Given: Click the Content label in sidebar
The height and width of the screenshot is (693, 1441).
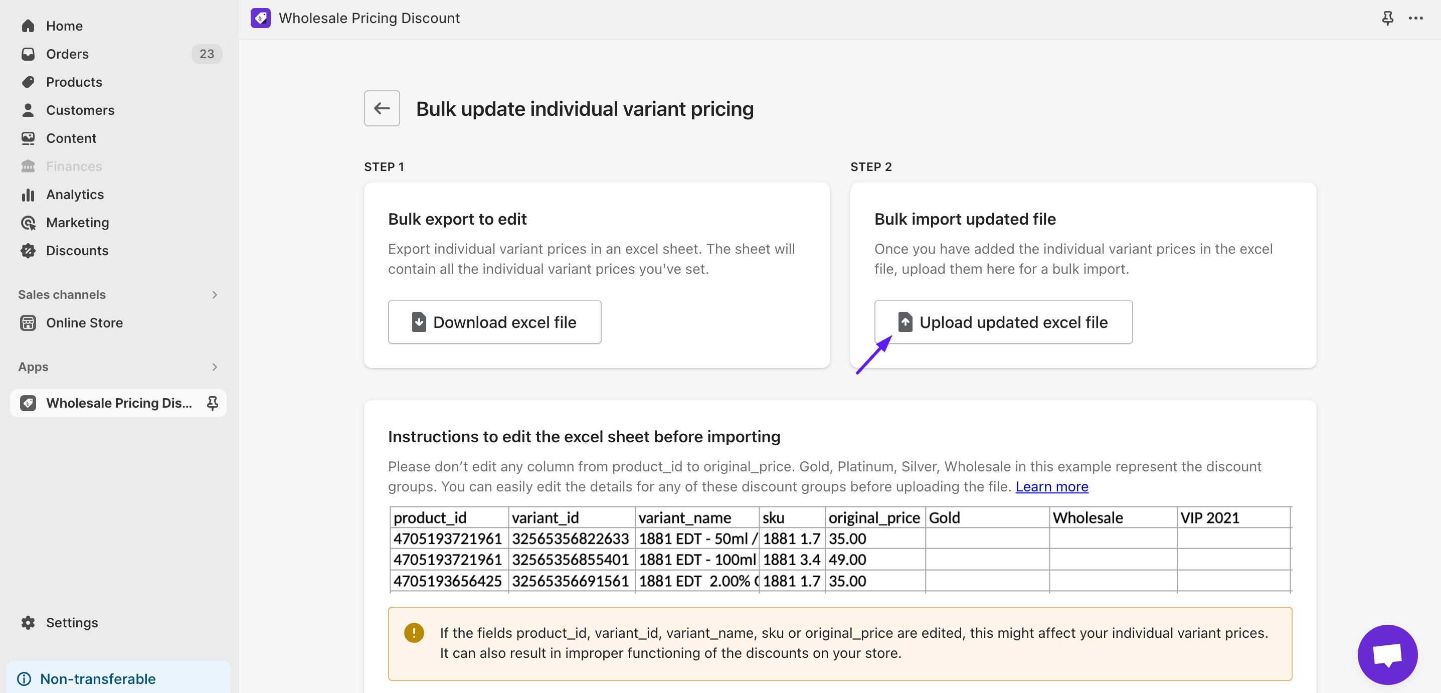Looking at the screenshot, I should (x=71, y=137).
